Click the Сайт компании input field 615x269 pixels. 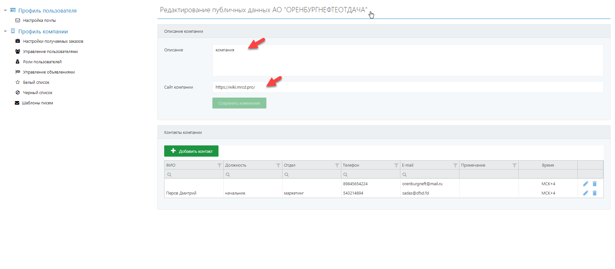coord(407,87)
